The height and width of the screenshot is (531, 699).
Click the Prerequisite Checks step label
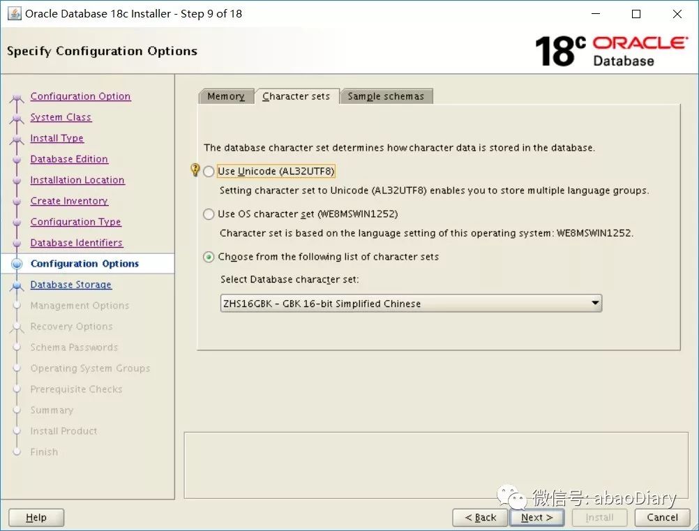76,389
